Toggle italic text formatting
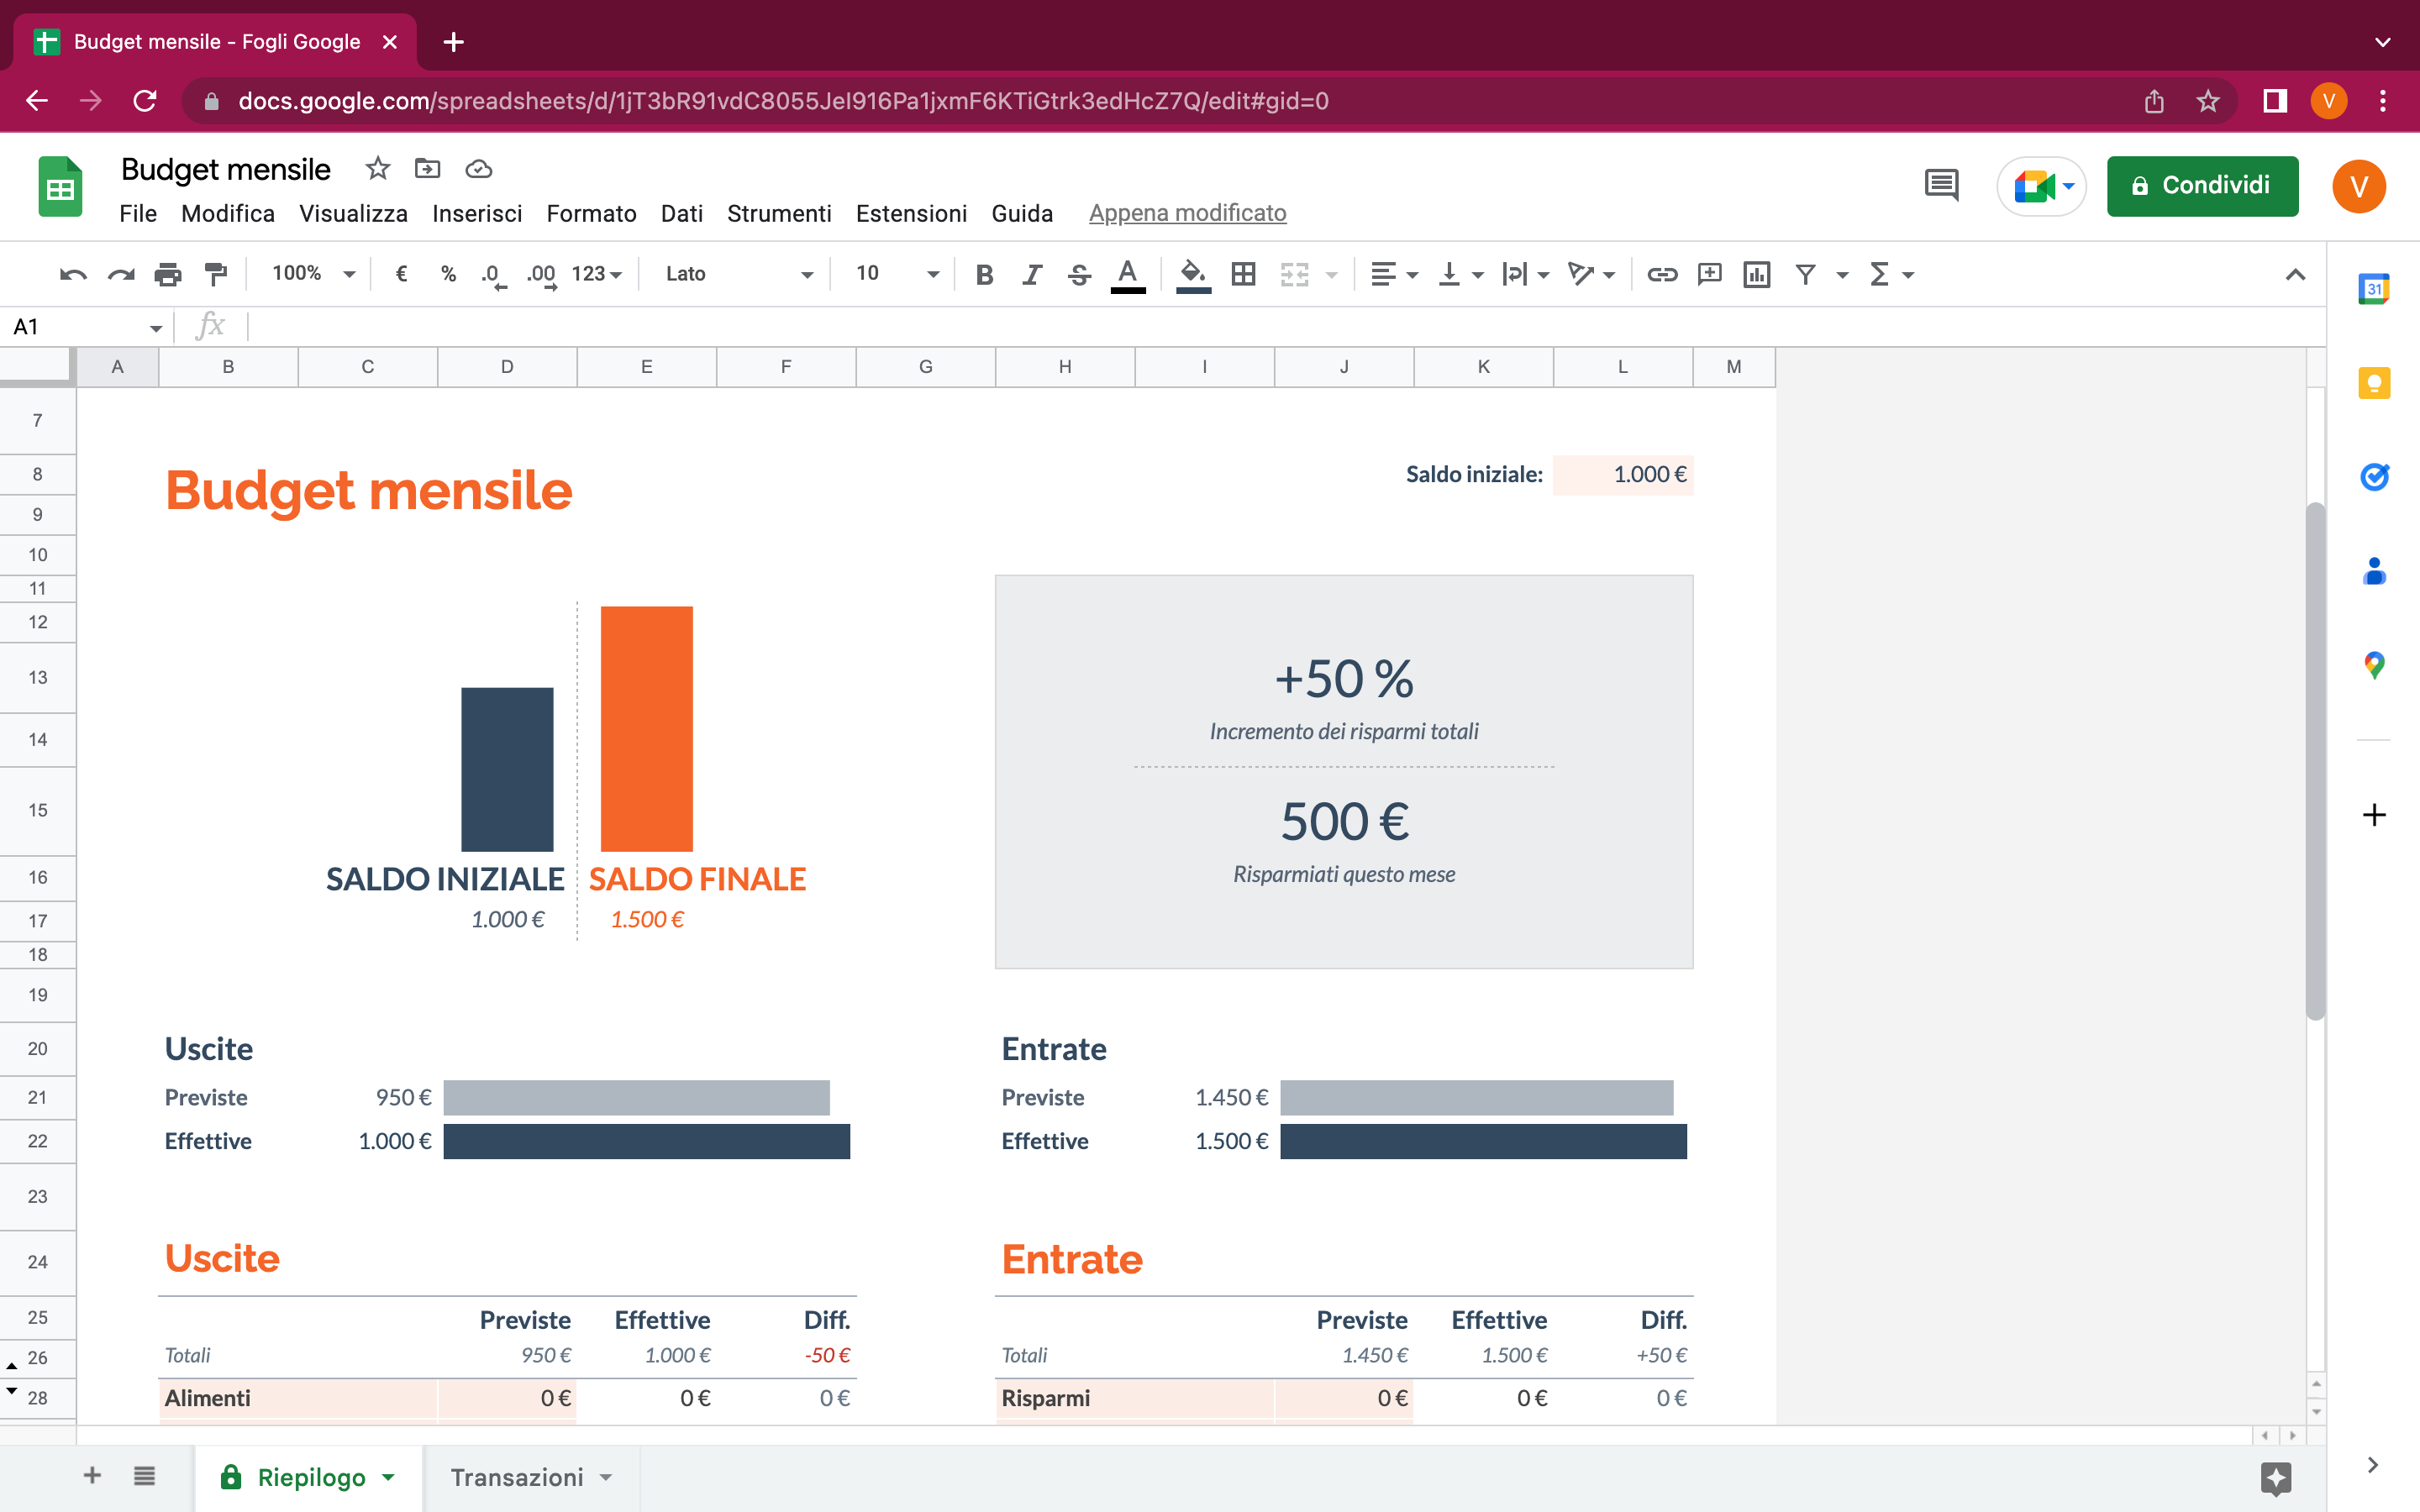Screen dimensions: 2420x1512 1031,274
